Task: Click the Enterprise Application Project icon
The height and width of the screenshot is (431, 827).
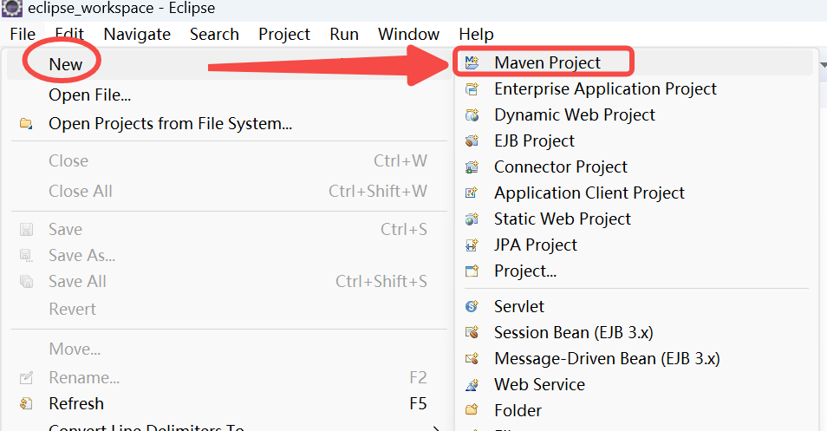Action: pyautogui.click(x=472, y=88)
